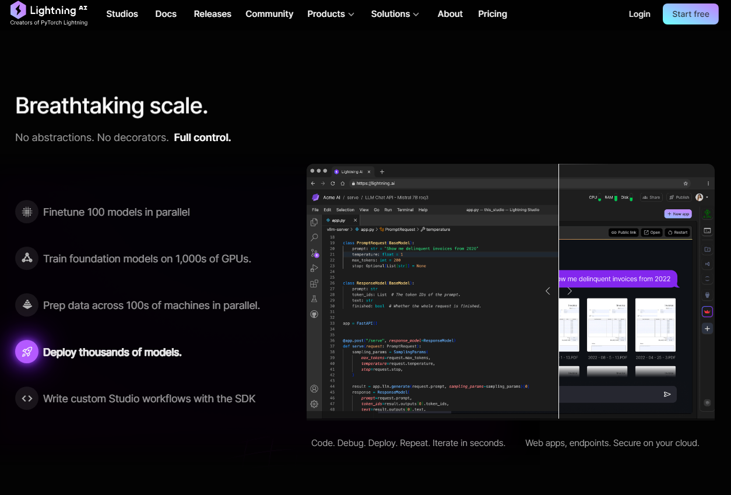
Task: Click browser reload icon in Studio preview
Action: click(x=332, y=183)
